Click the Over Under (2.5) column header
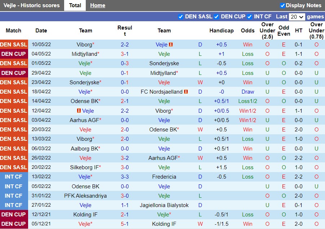325x229 pixels. (x=267, y=31)
